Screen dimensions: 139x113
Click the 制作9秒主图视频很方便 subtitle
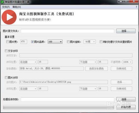35,20
